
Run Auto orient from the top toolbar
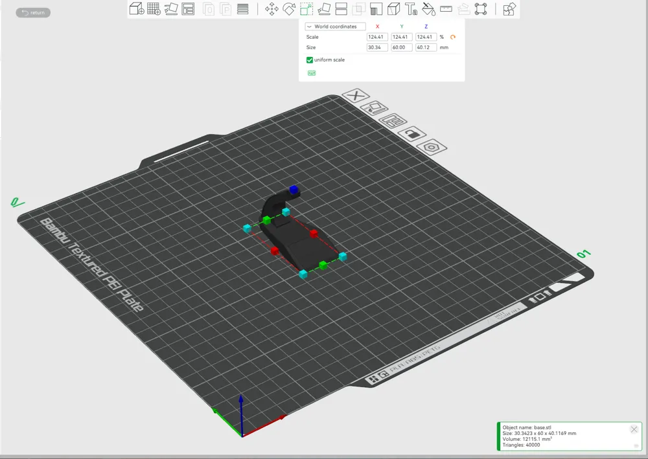tap(171, 8)
